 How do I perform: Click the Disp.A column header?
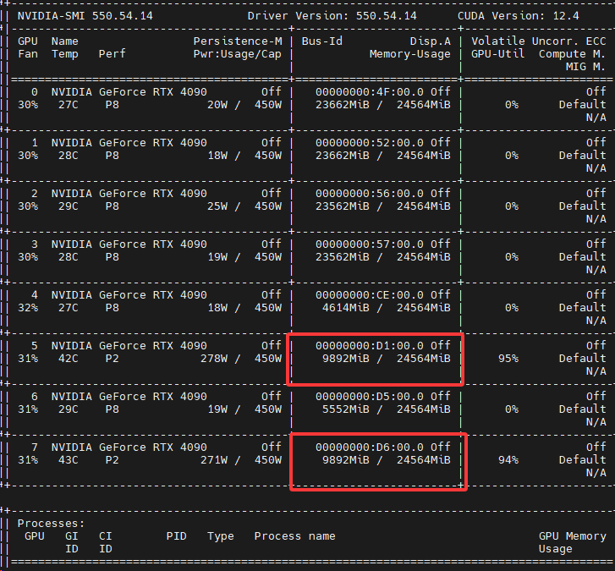[x=431, y=41]
